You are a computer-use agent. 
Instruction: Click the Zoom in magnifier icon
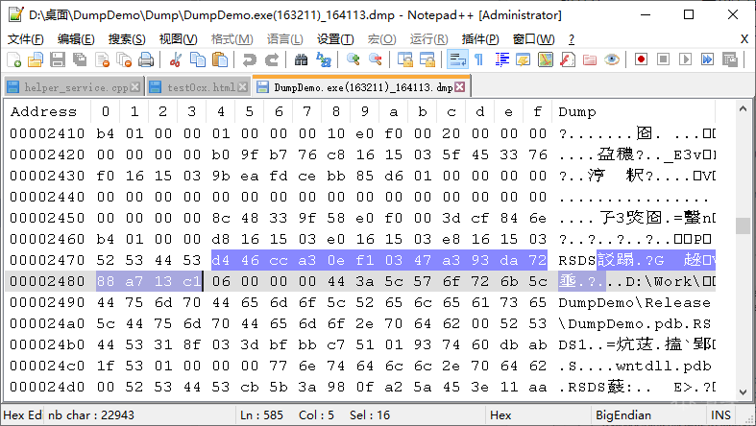coord(353,59)
